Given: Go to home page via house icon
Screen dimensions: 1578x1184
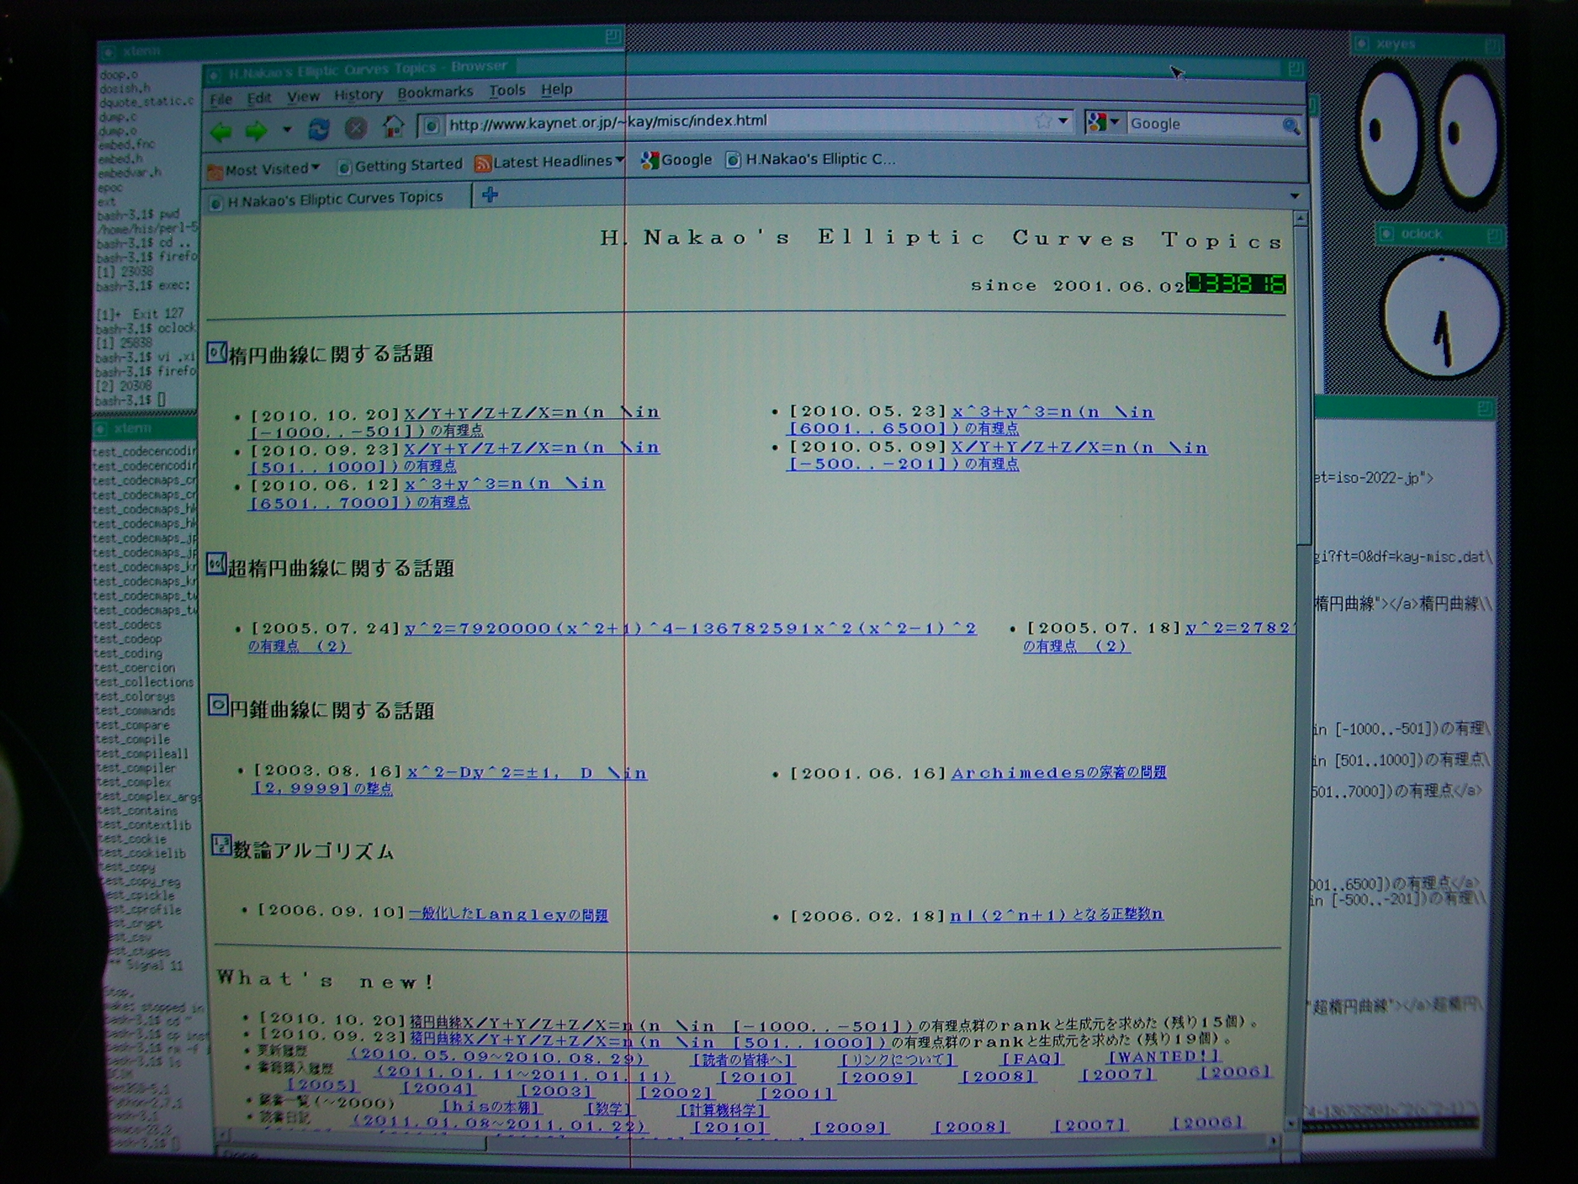Looking at the screenshot, I should (x=393, y=127).
